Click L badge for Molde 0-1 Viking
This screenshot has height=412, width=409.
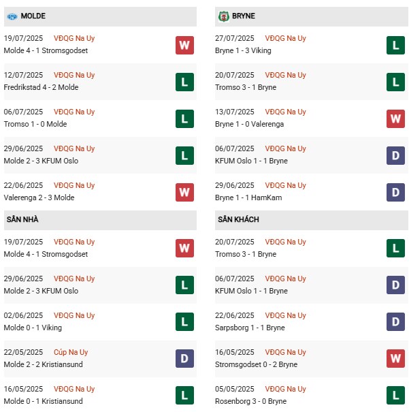[184, 321]
